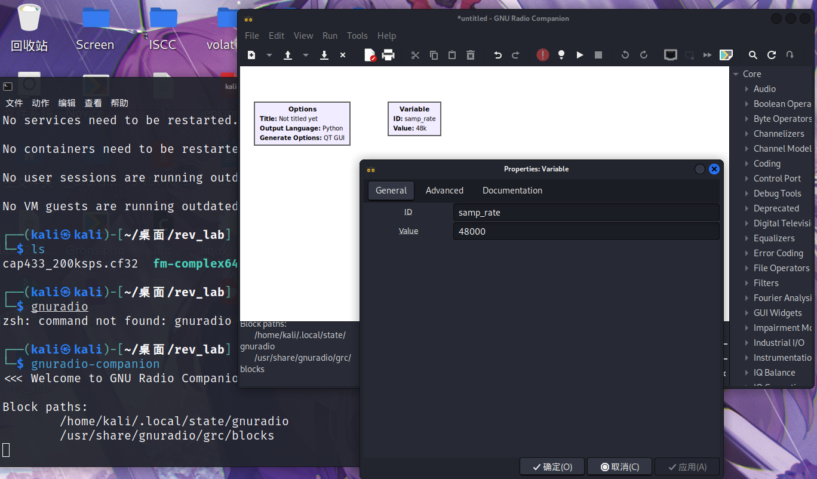Save the flowgraph with download-arrow icon
817x479 pixels.
click(324, 55)
